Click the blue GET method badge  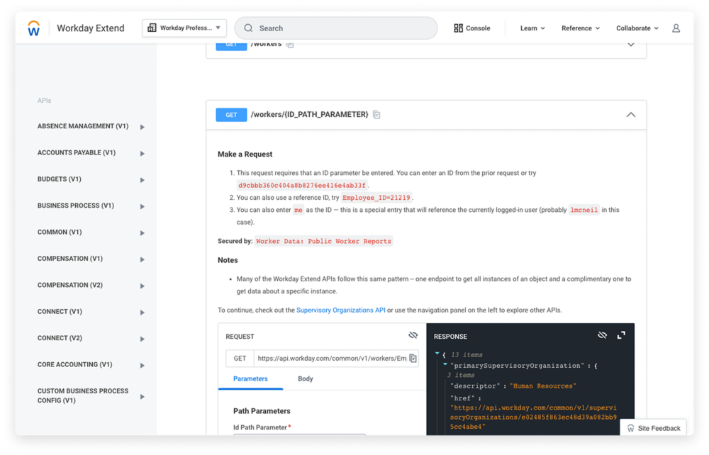231,115
